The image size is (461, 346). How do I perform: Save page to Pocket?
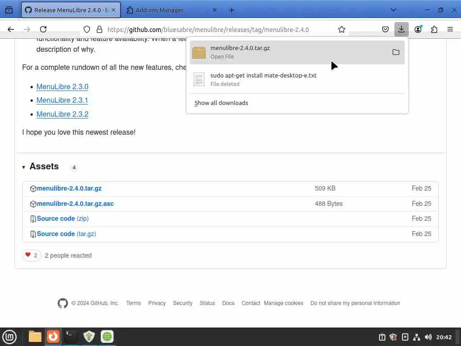385,29
